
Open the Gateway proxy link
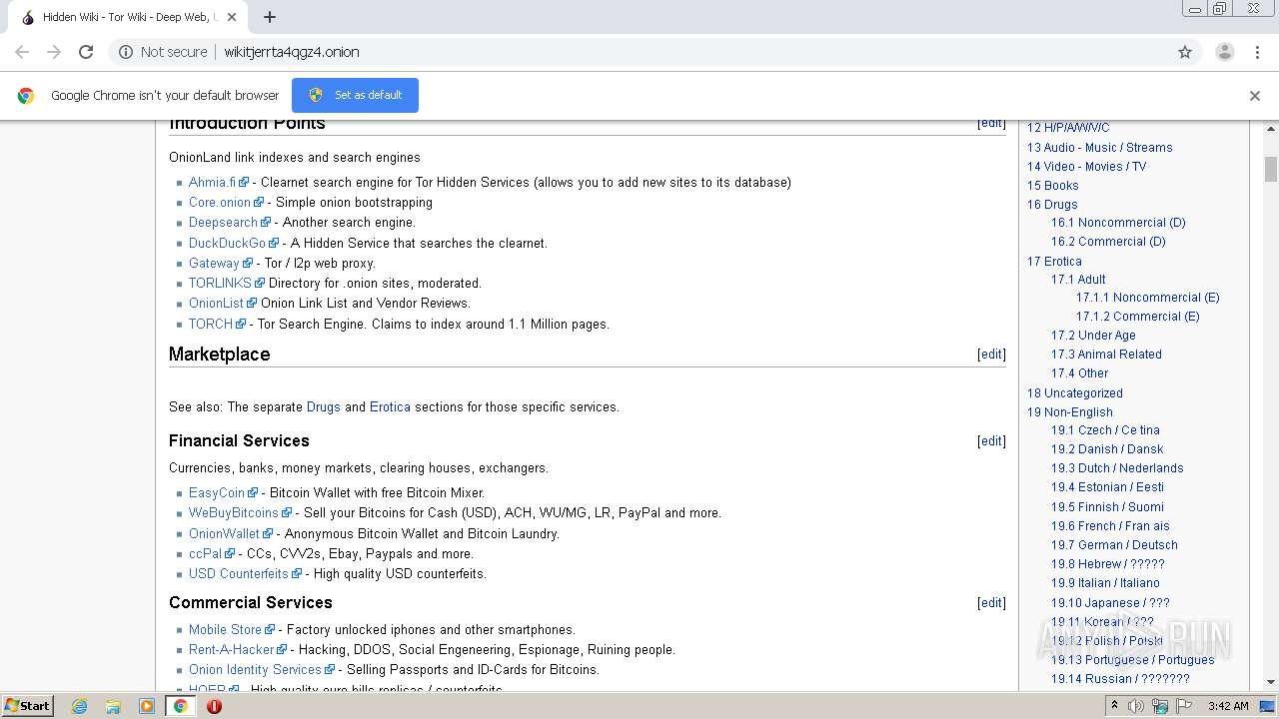[x=214, y=263]
